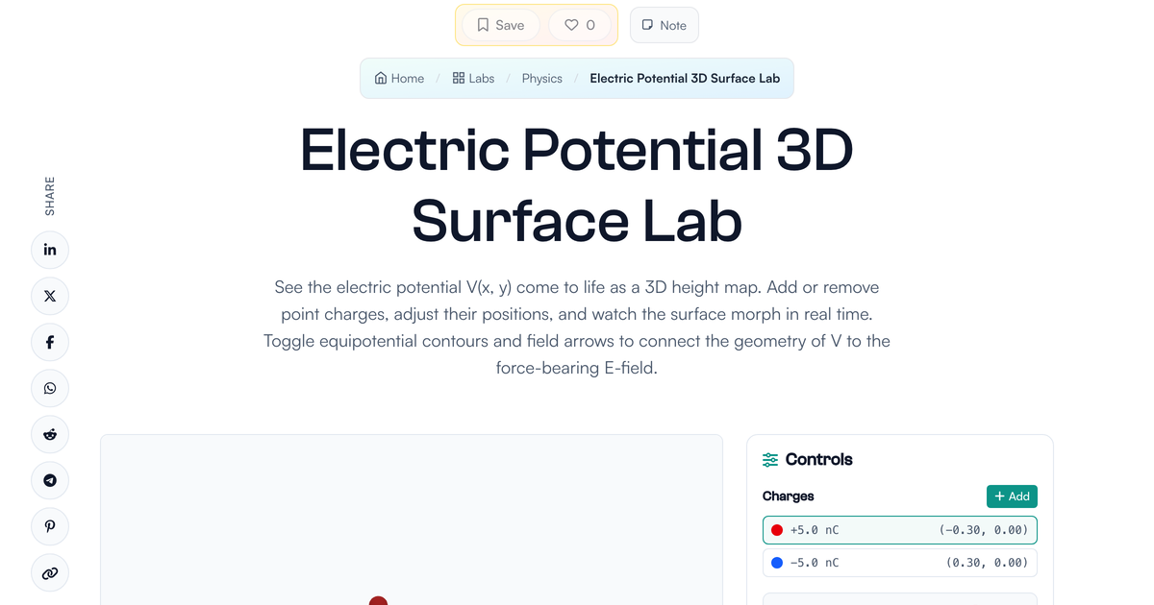The height and width of the screenshot is (605, 1154).
Task: Share on Facebook icon
Action: 50,342
